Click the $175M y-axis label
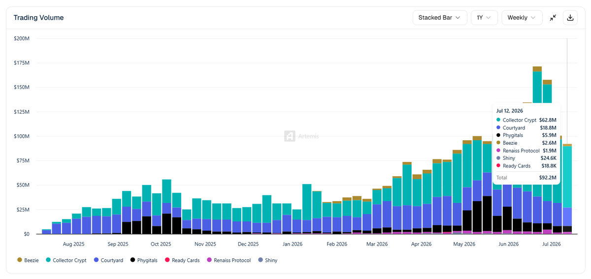Screen dimensions: 591x279 [x=22, y=62]
